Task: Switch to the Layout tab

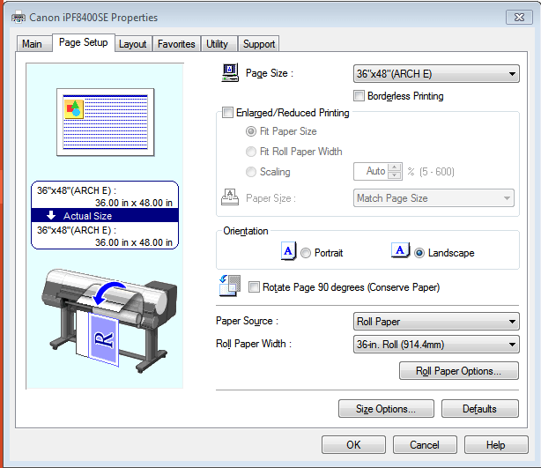Action: [133, 44]
